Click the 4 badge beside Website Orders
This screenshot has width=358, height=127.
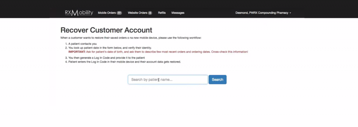(150, 13)
